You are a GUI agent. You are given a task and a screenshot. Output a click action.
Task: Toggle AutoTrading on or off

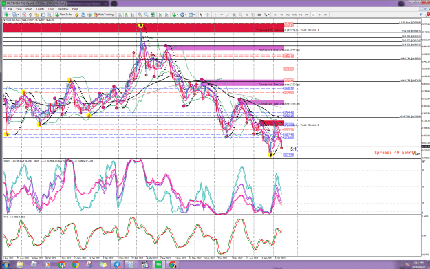coord(104,14)
